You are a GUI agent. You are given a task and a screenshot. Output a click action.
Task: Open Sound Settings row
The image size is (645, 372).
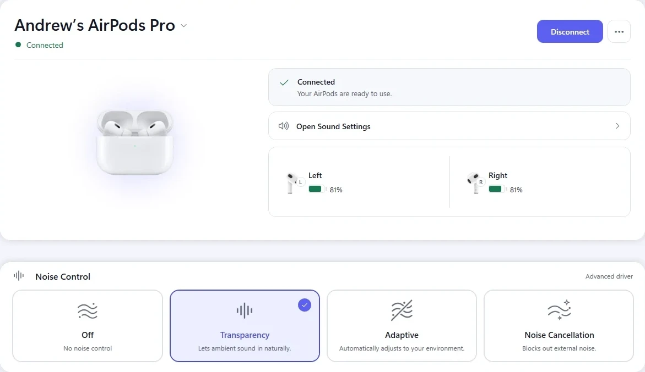(449, 126)
